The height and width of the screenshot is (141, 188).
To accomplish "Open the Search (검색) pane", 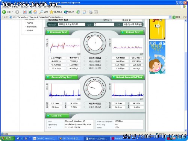I will point(44,12).
